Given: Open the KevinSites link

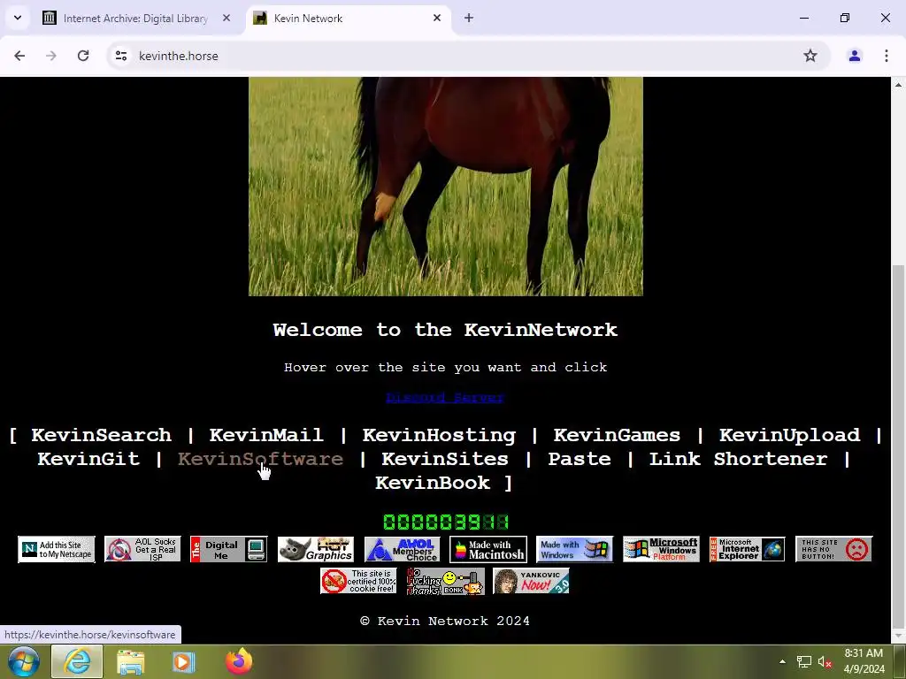Looking at the screenshot, I should (x=445, y=459).
